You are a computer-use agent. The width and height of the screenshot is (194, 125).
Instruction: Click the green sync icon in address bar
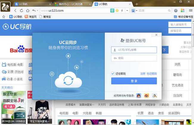[112, 11]
